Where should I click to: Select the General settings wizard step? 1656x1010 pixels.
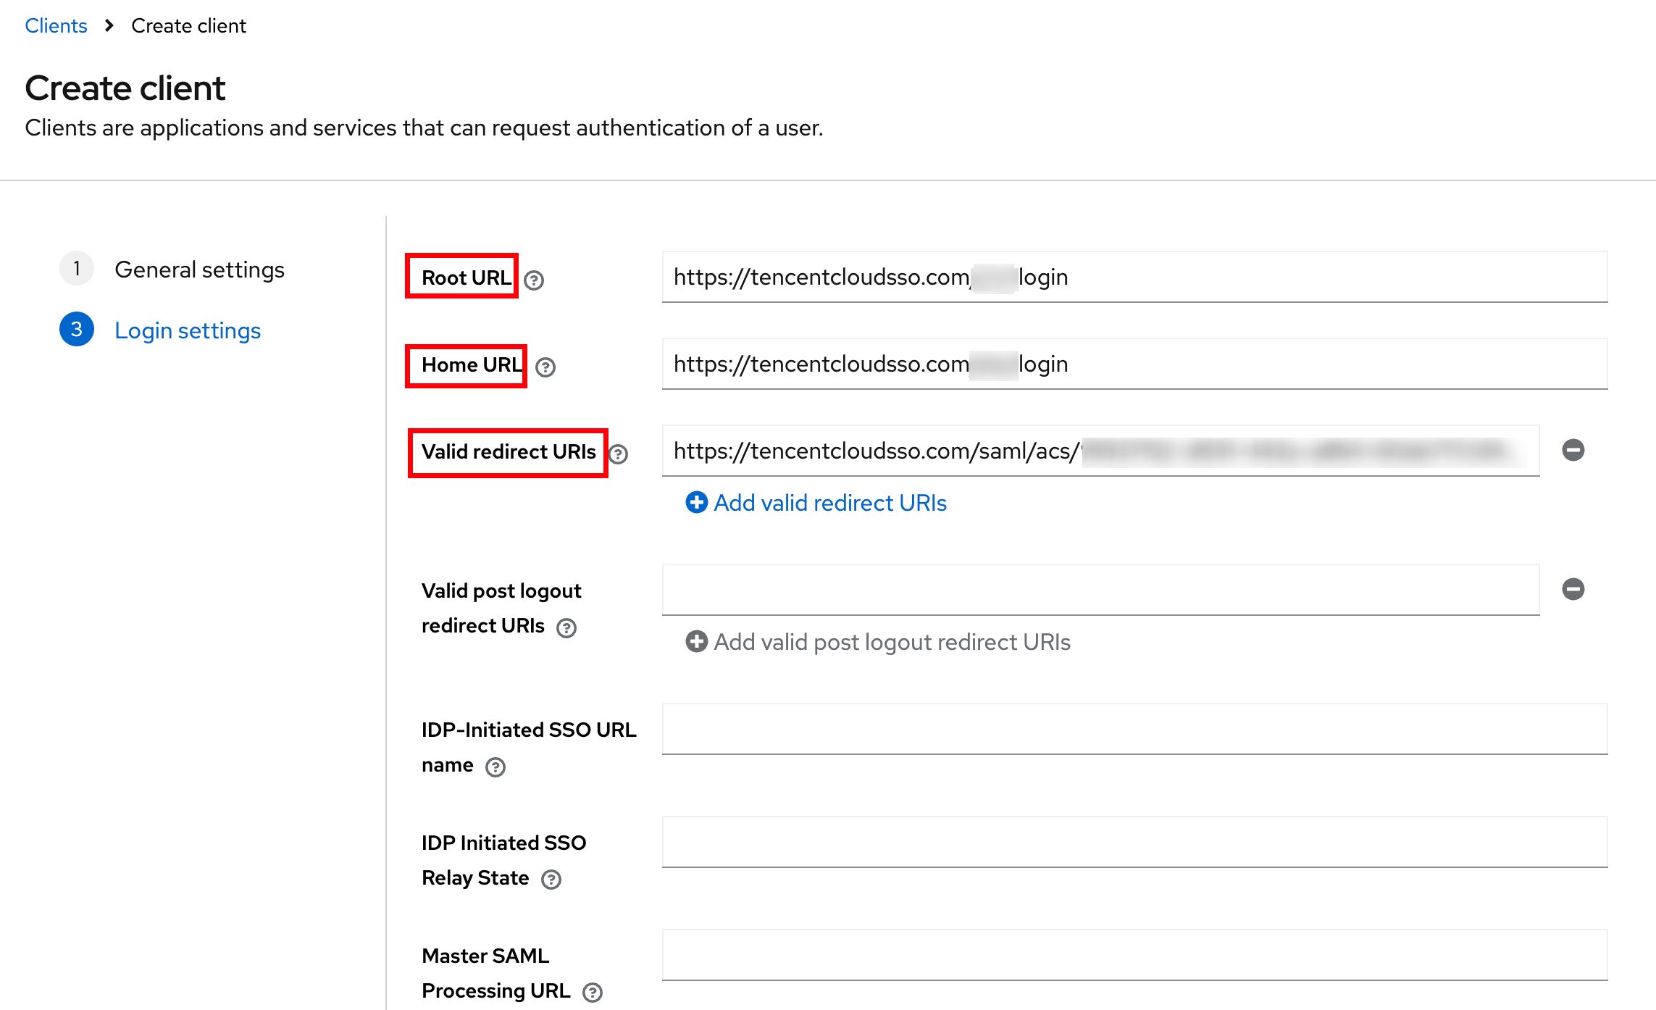(x=199, y=270)
